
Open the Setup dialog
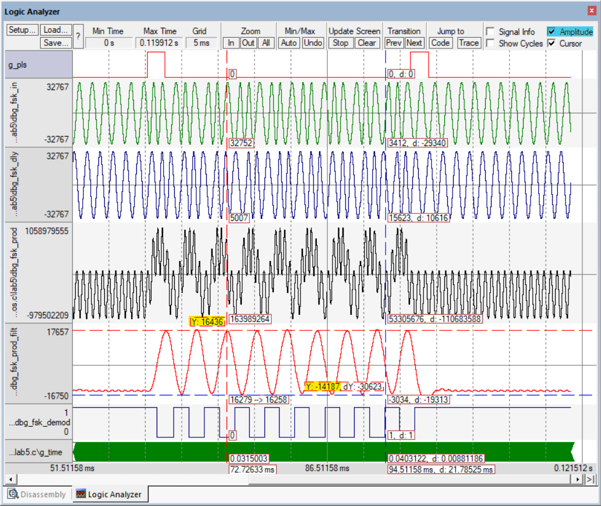pyautogui.click(x=22, y=30)
